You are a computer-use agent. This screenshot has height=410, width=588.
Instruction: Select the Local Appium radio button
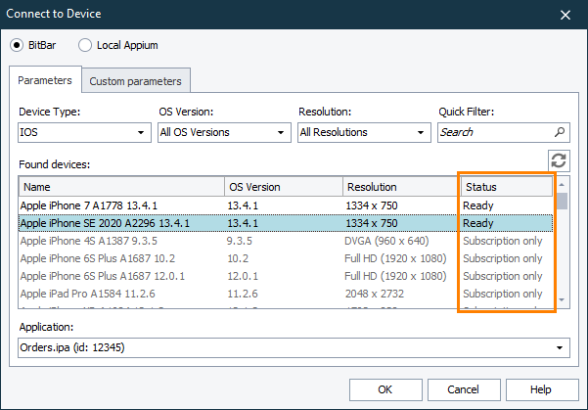pos(85,45)
